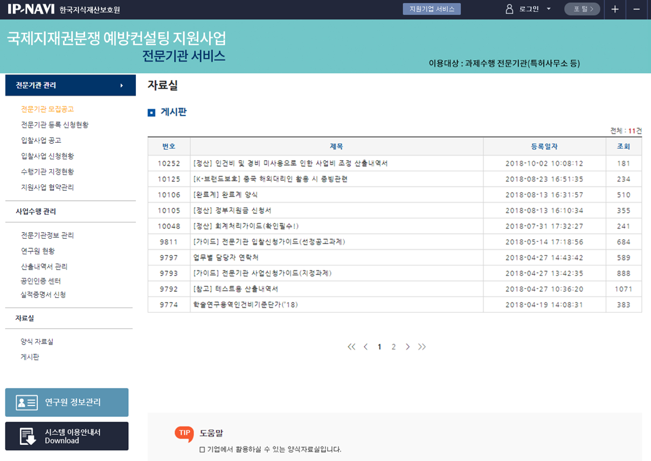This screenshot has width=651, height=461.
Task: Click the 지원기업 서비스 button
Action: pos(432,9)
